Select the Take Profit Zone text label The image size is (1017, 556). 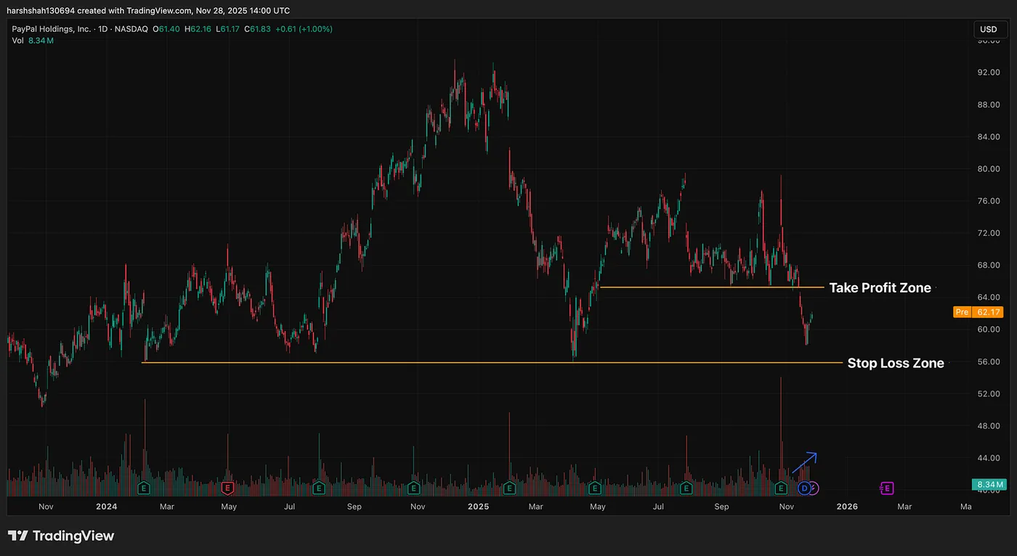[x=880, y=288]
